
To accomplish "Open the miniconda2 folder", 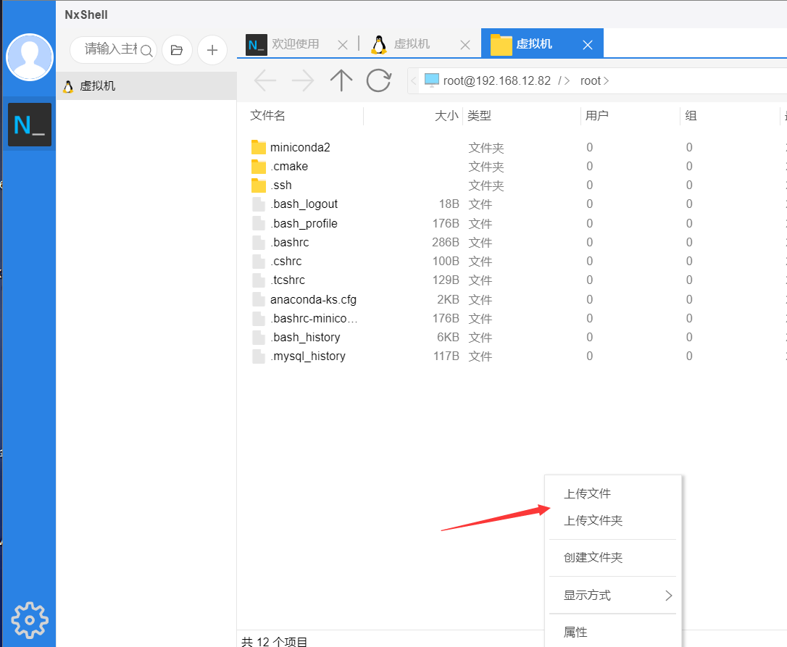I will point(300,147).
